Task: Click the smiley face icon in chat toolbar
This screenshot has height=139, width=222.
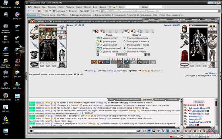Action: coord(173,131)
